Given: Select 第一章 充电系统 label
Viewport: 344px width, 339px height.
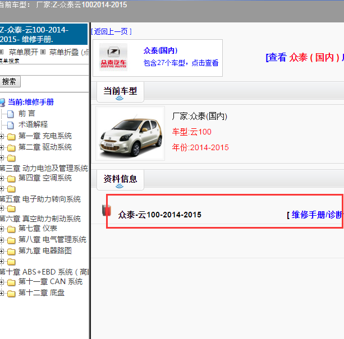Looking at the screenshot, I should pyautogui.click(x=45, y=136).
